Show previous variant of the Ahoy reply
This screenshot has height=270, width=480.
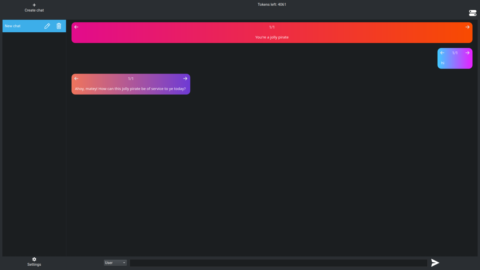click(x=76, y=78)
